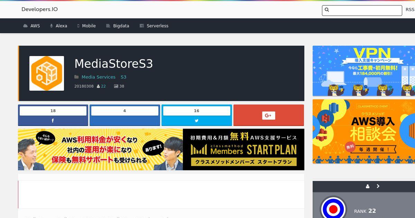This screenshot has height=218, width=415.
Task: Open the AWS導入相談会 event banner
Action: pyautogui.click(x=364, y=131)
